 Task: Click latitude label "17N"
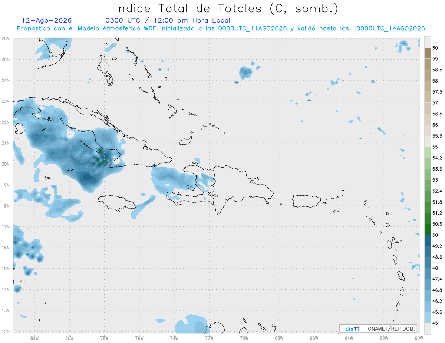6,227
